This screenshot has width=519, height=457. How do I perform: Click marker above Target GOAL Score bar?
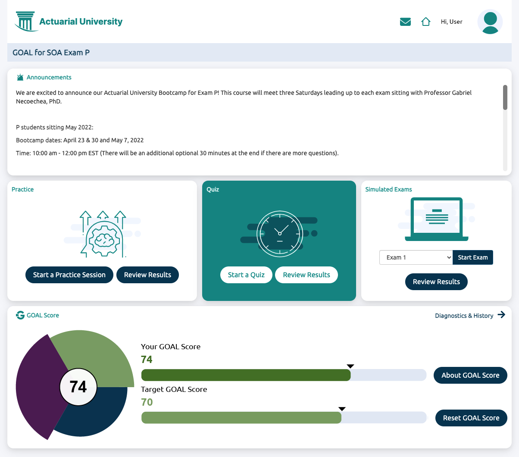tap(342, 409)
